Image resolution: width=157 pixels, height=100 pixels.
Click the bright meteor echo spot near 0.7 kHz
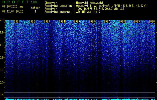pyautogui.click(x=37, y=84)
